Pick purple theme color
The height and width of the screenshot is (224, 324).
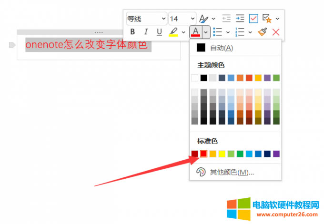point(267,78)
